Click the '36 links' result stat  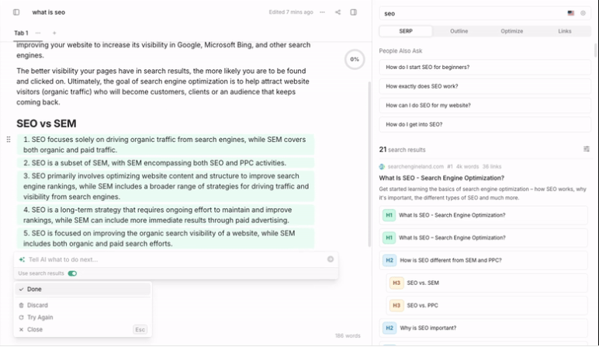point(492,167)
